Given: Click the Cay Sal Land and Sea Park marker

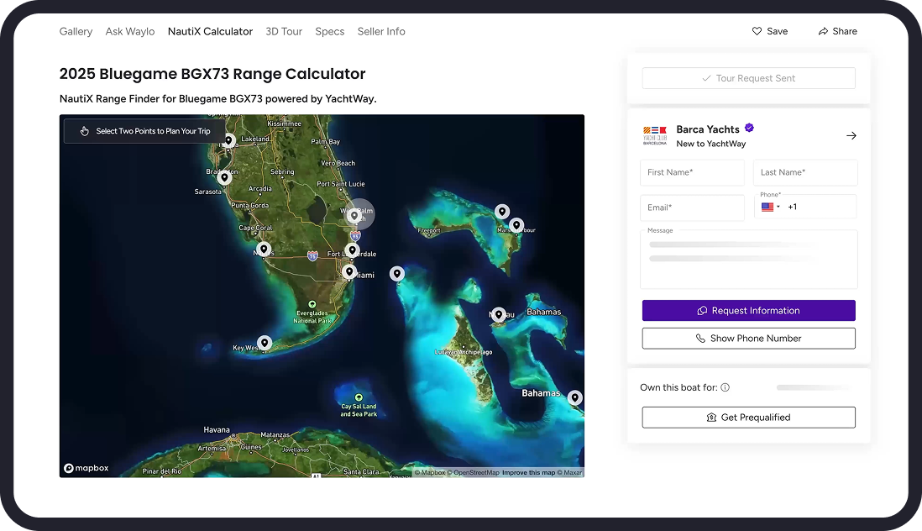Looking at the screenshot, I should [x=359, y=397].
